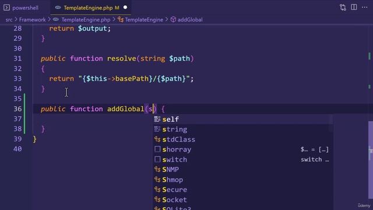The height and width of the screenshot is (210, 373).
Task: Click line number 40 in the gutter
Action: [x=17, y=149]
